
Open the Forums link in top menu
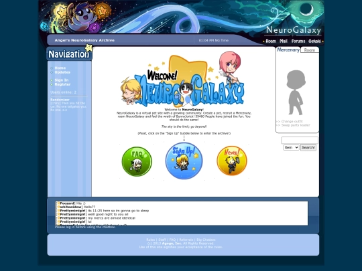click(x=298, y=41)
